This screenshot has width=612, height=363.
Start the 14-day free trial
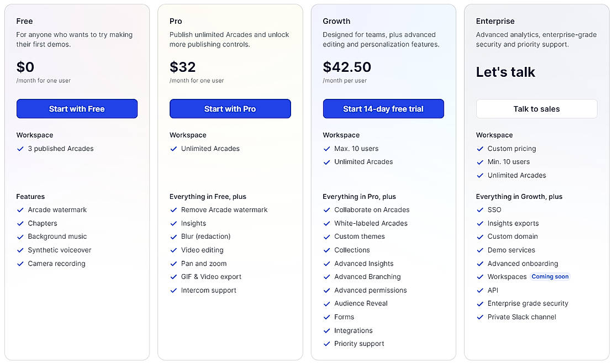[383, 109]
